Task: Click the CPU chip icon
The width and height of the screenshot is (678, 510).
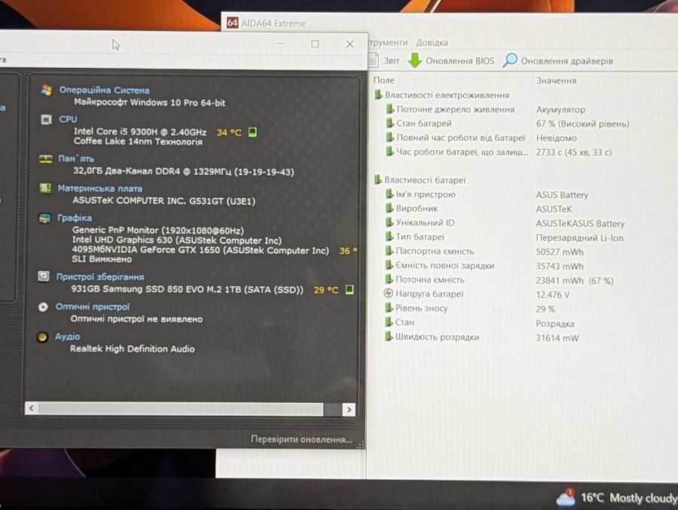Action: coord(46,119)
